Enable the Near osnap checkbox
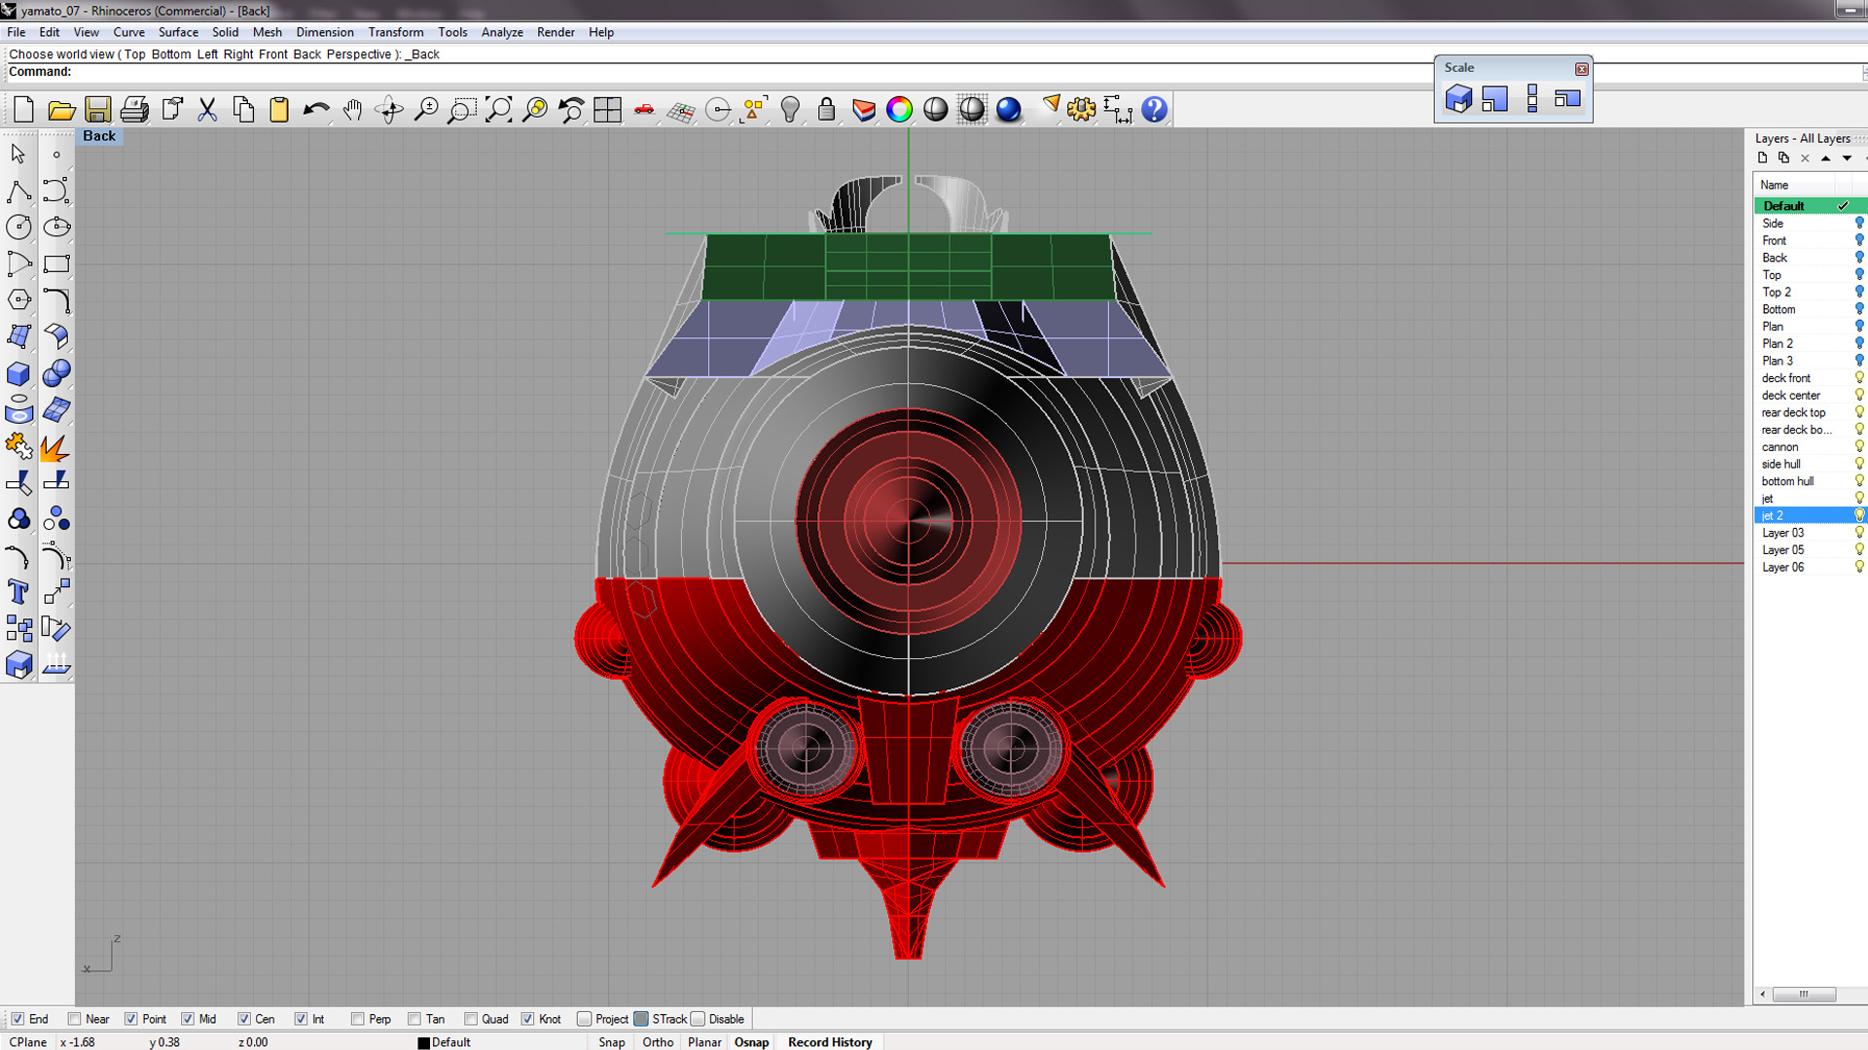This screenshot has width=1868, height=1050. pyautogui.click(x=74, y=1019)
